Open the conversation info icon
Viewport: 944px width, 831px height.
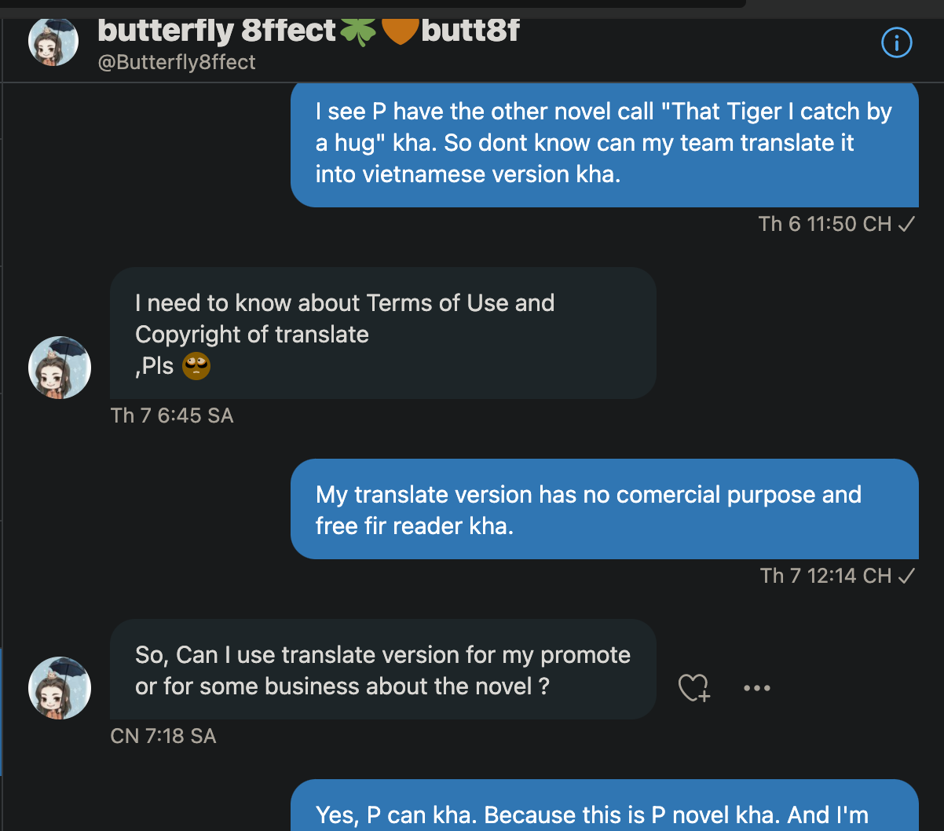(897, 43)
